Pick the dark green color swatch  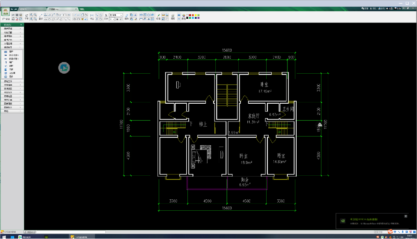(x=190, y=18)
